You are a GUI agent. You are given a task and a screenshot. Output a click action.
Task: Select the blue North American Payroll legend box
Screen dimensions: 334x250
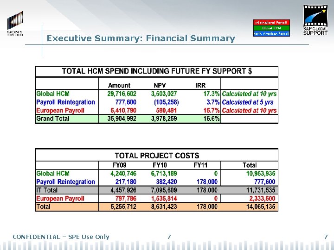271,34
